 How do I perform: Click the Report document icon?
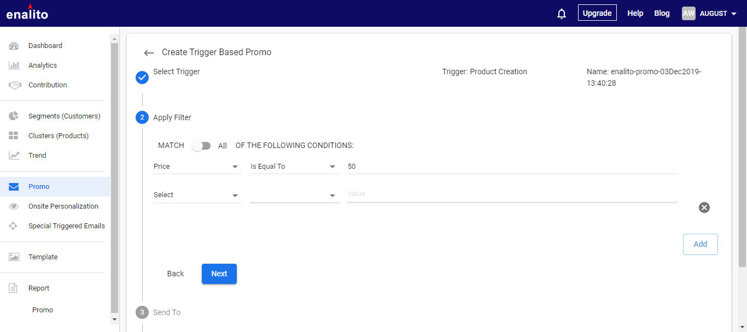click(13, 288)
